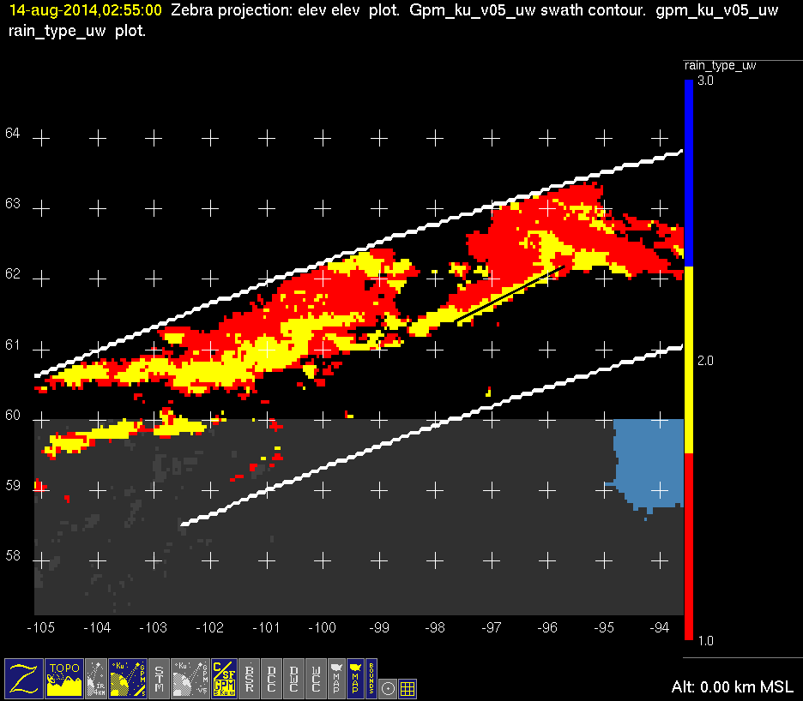Screen dimensions: 803x701
Task: Toggle the gray MAP overlay icon
Action: (336, 678)
